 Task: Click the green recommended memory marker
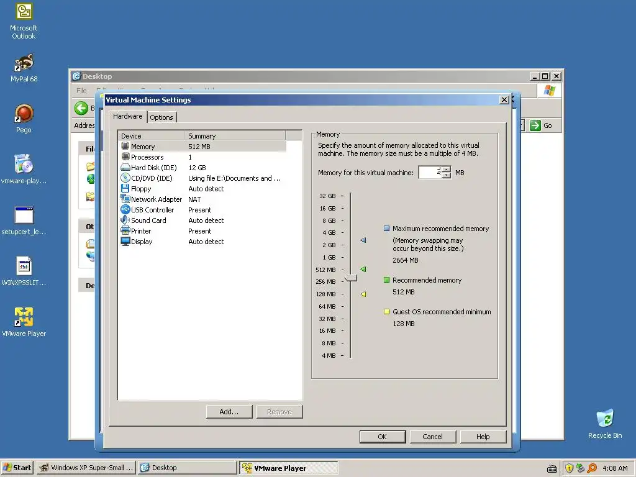[363, 270]
